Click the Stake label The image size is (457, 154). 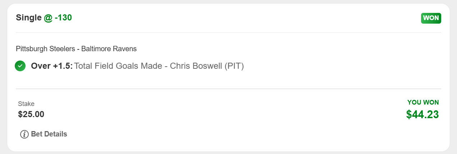(26, 104)
